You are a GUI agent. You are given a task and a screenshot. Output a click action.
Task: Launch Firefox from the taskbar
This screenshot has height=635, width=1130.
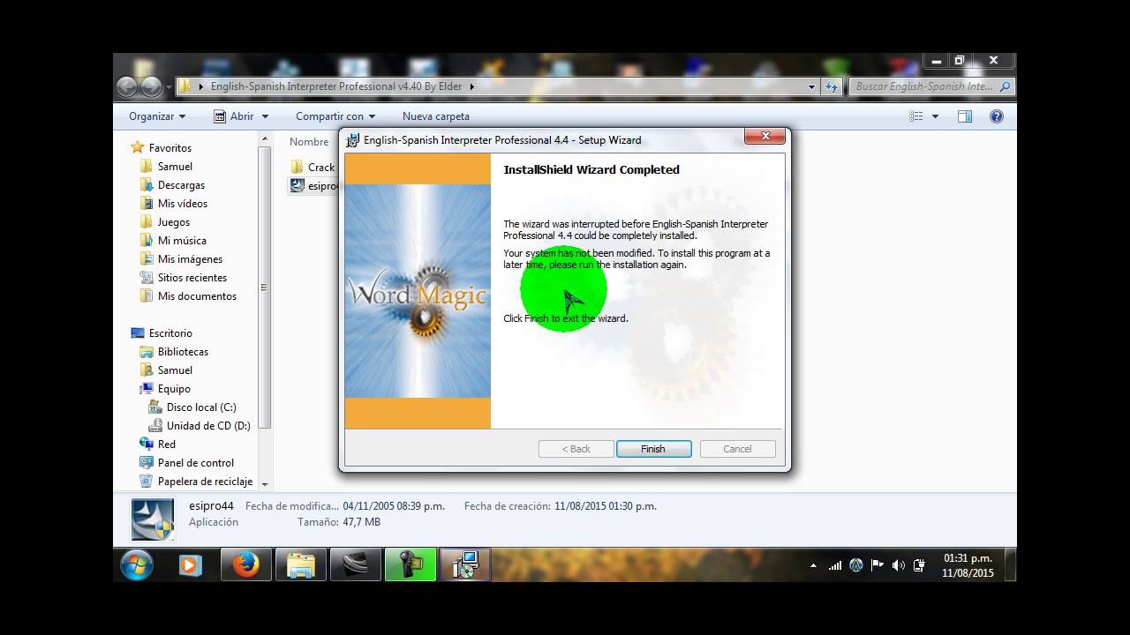pos(245,565)
